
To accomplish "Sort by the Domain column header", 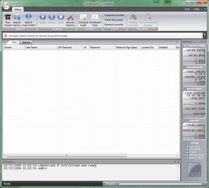I will coord(14,47).
